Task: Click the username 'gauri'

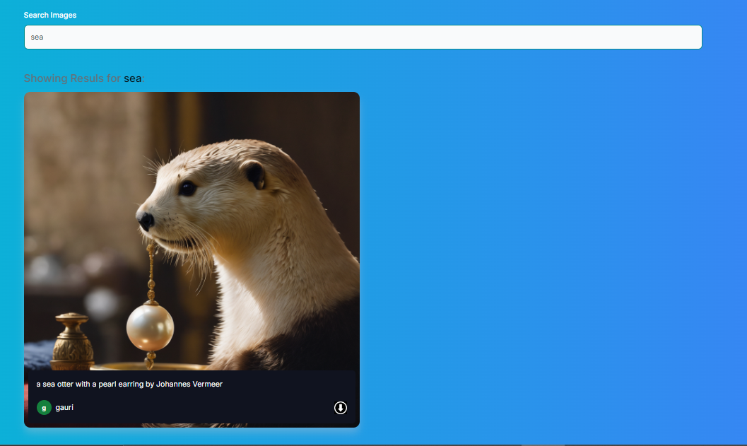Action: [64, 407]
